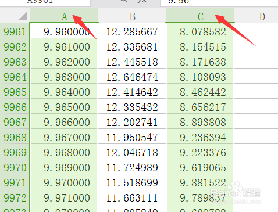This screenshot has height=212, width=278.
Task: Click cell containing 9.881522
Action: [200, 182]
